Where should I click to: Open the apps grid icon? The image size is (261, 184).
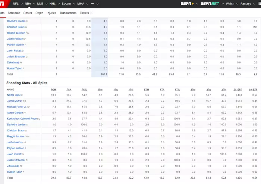pos(259,4)
